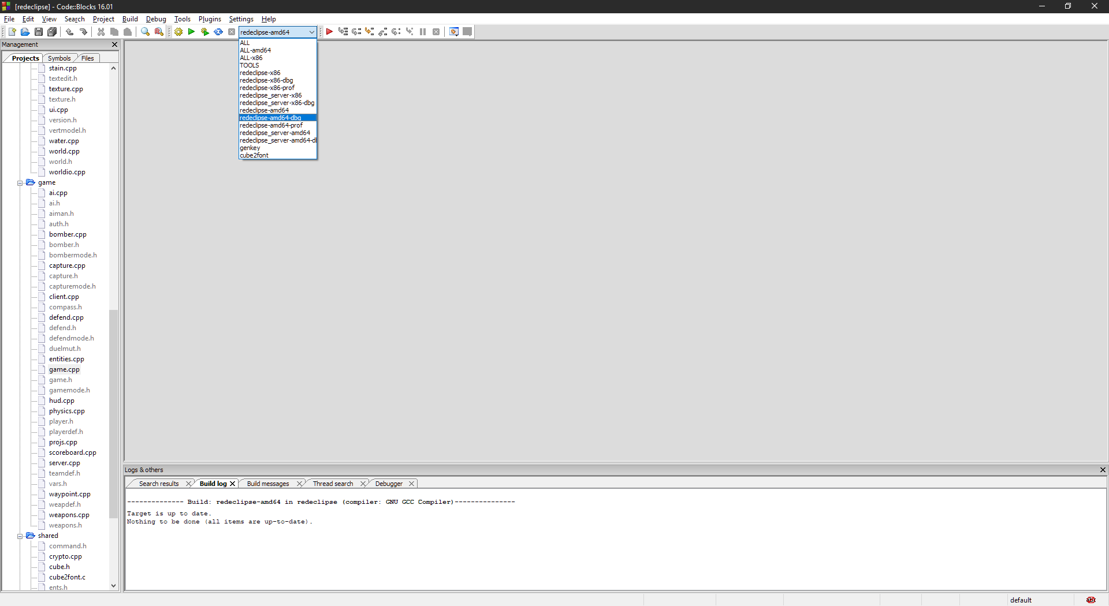Close the Logs & others panel

(x=1103, y=470)
